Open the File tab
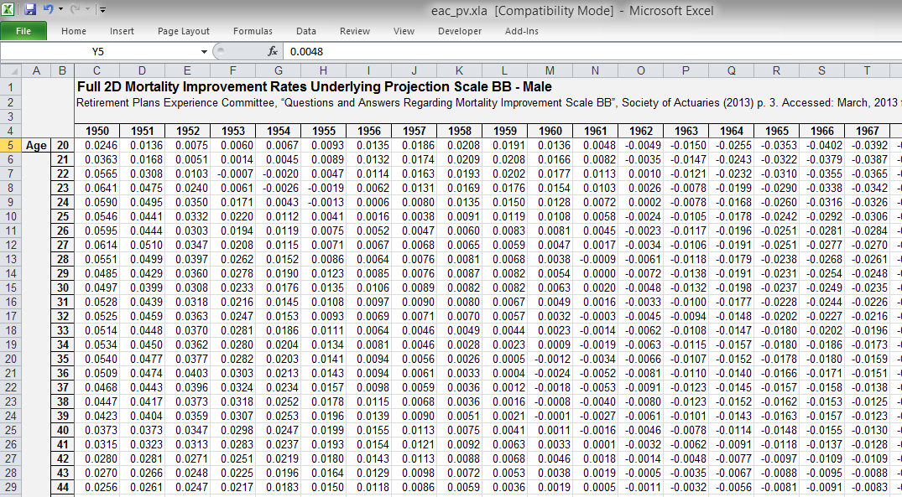 [x=23, y=31]
